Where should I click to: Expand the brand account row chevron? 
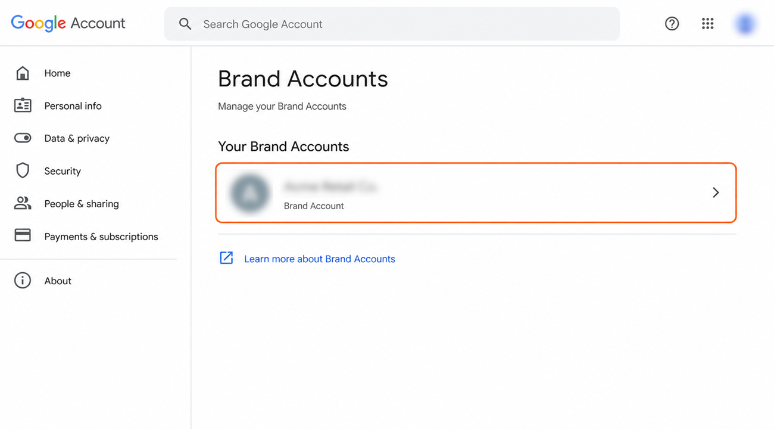point(716,192)
